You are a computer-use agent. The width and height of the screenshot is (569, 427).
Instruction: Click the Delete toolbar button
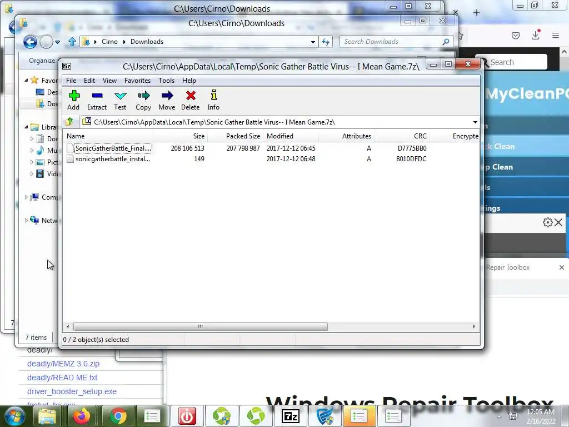[191, 100]
